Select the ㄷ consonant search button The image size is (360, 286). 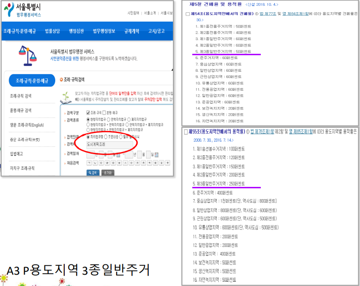pyautogui.click(x=101, y=163)
